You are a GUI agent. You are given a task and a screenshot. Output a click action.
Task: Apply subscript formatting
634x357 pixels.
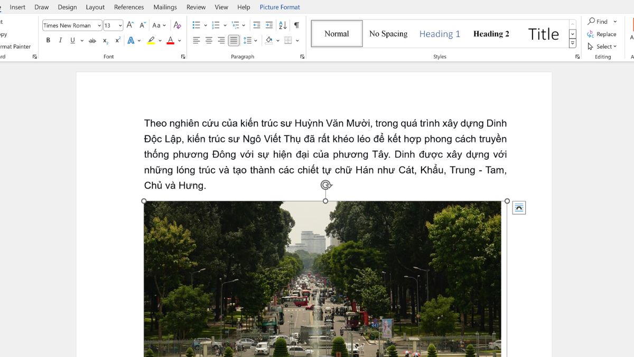pos(106,41)
